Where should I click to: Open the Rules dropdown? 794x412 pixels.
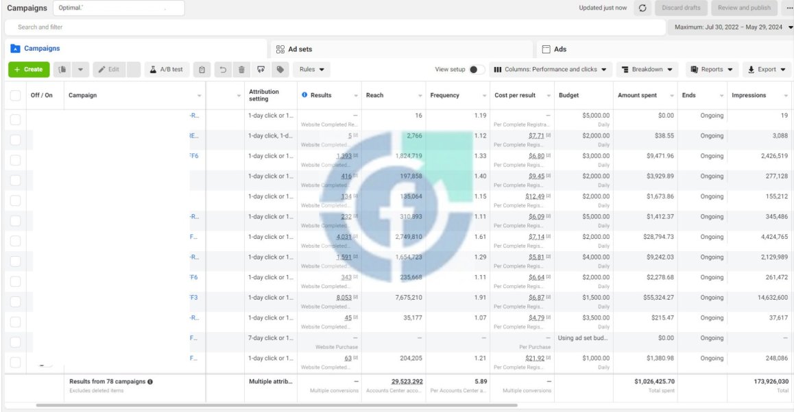coord(311,70)
